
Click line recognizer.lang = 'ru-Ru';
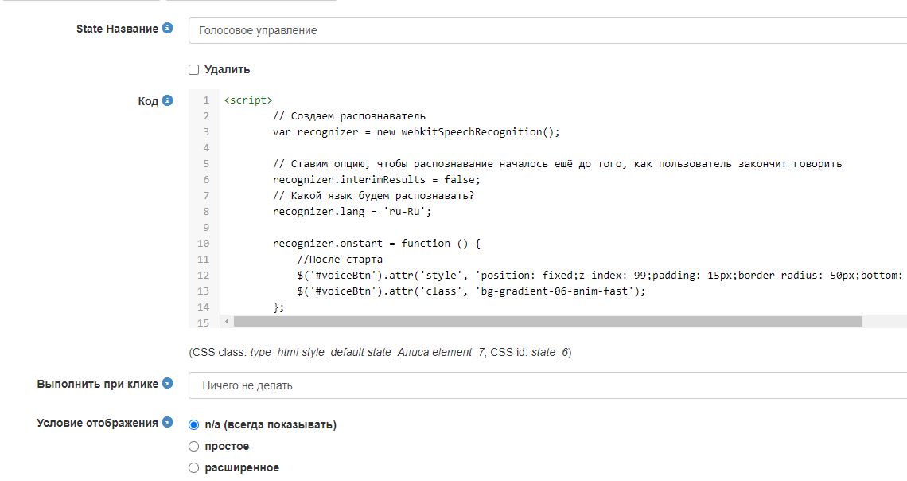click(x=352, y=211)
